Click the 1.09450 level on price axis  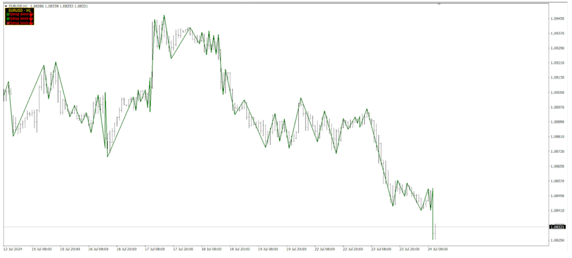(x=556, y=18)
